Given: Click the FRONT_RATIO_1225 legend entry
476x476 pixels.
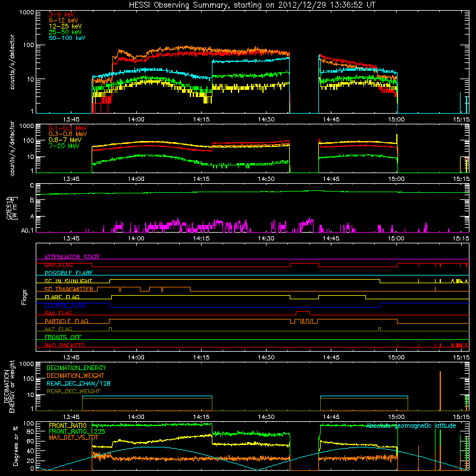Looking at the screenshot, I should pos(77,431).
